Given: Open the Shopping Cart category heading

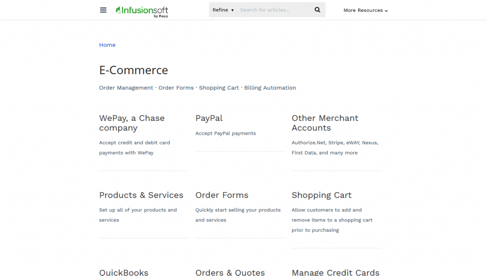Looking at the screenshot, I should 321,195.
